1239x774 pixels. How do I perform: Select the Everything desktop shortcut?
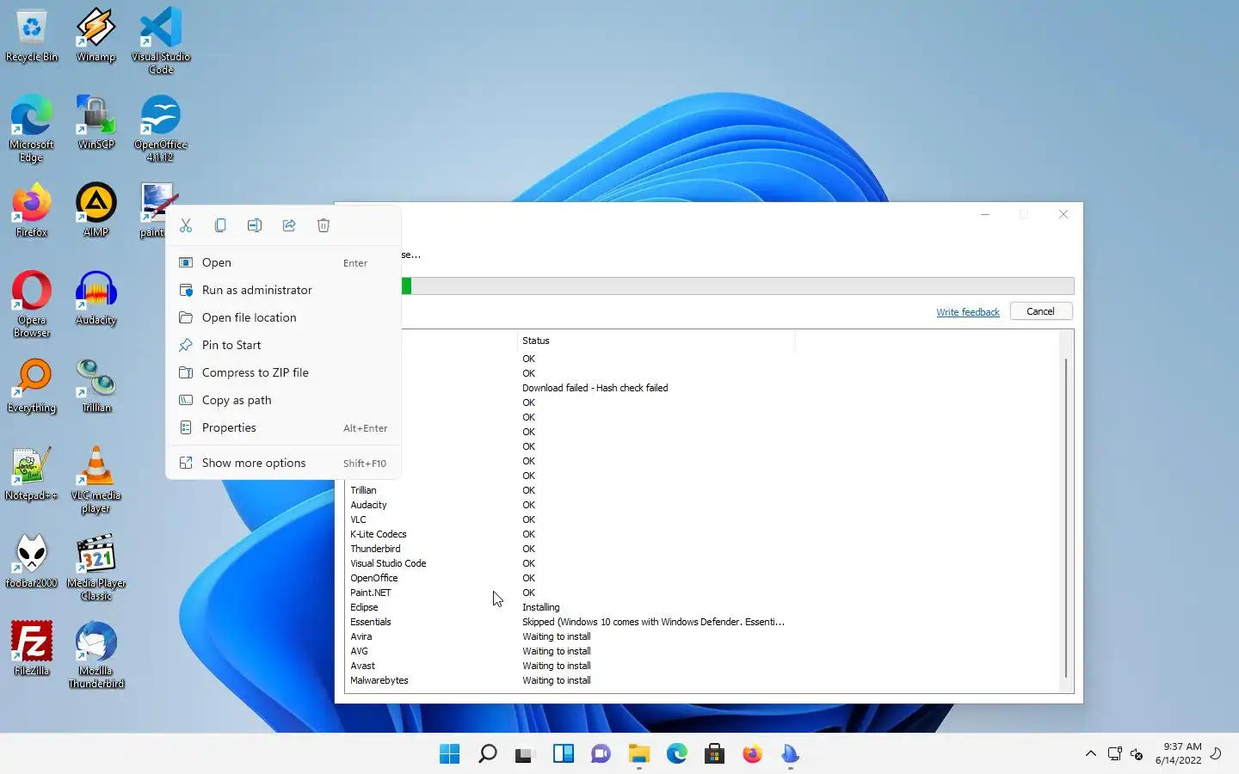[32, 386]
